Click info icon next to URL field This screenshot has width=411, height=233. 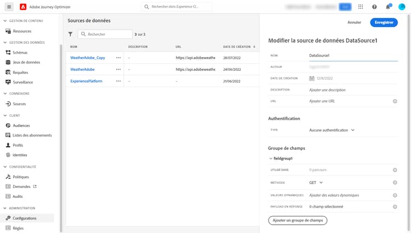395,101
